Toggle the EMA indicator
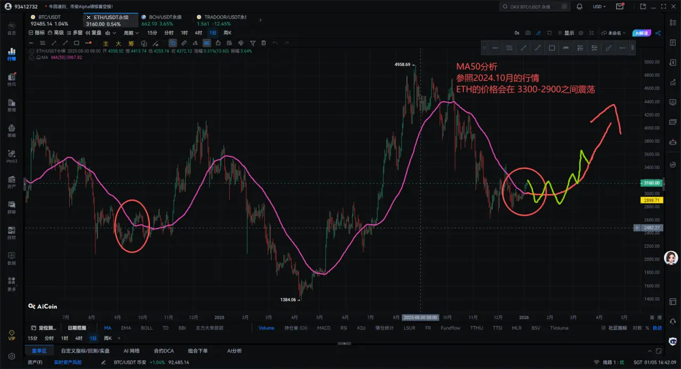Screen dimensions: 681x369 (126, 328)
